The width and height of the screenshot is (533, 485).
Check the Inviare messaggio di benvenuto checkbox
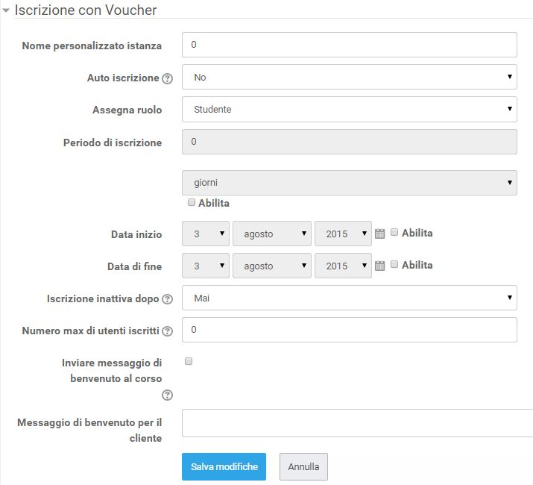pos(189,361)
